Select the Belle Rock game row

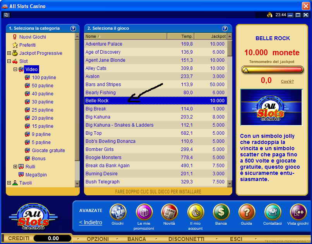[x=156, y=101]
